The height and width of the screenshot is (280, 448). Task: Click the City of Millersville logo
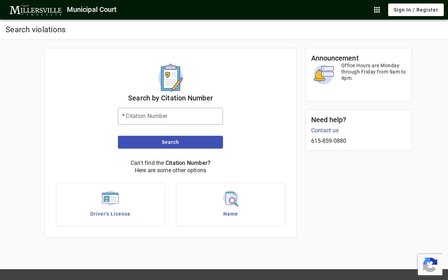(36, 10)
